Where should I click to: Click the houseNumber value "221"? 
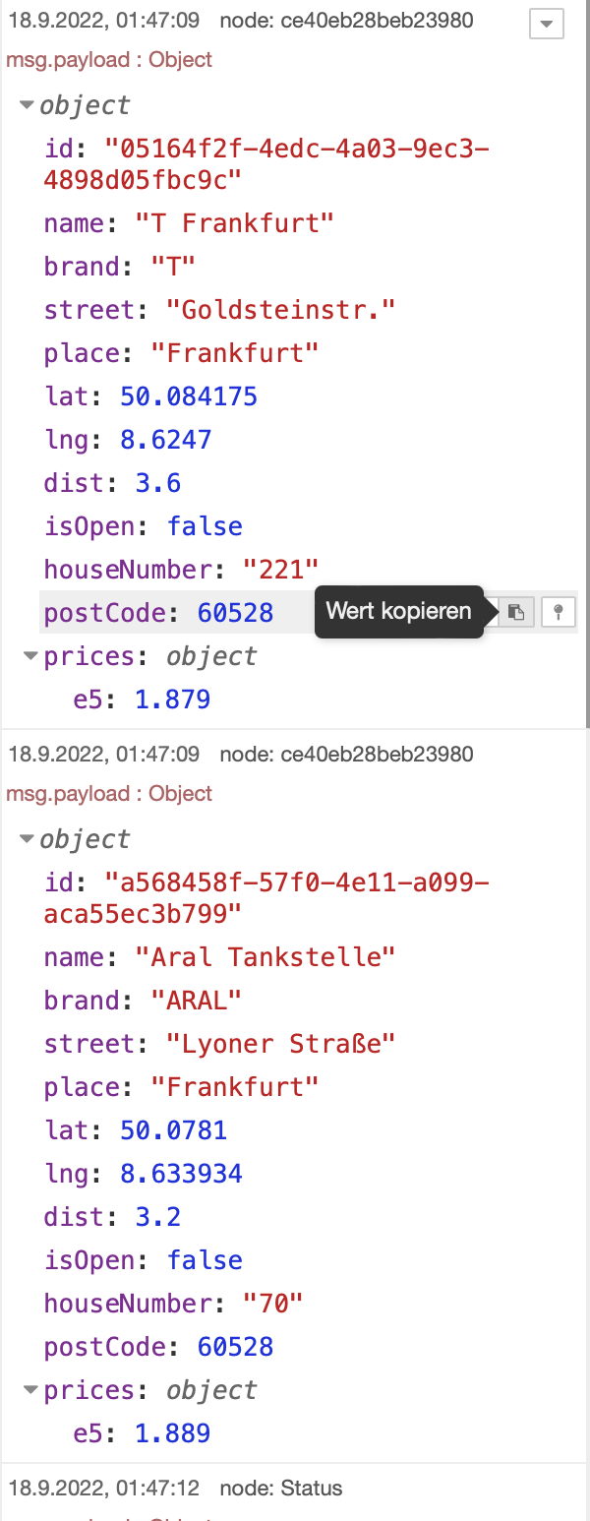pos(280,570)
